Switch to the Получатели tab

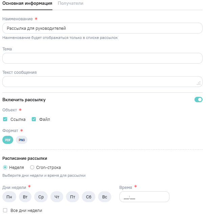(x=70, y=3)
